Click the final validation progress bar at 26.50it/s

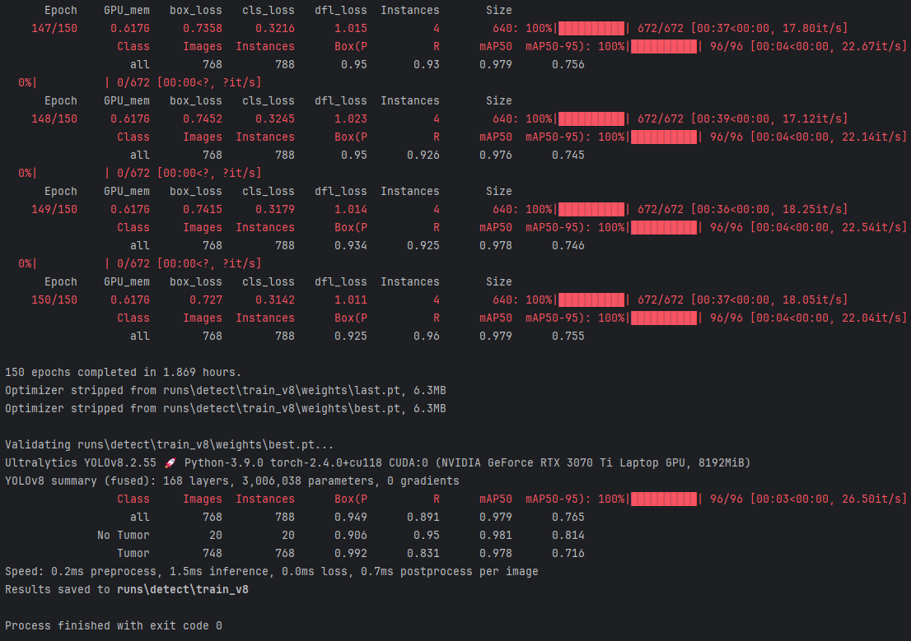(664, 499)
